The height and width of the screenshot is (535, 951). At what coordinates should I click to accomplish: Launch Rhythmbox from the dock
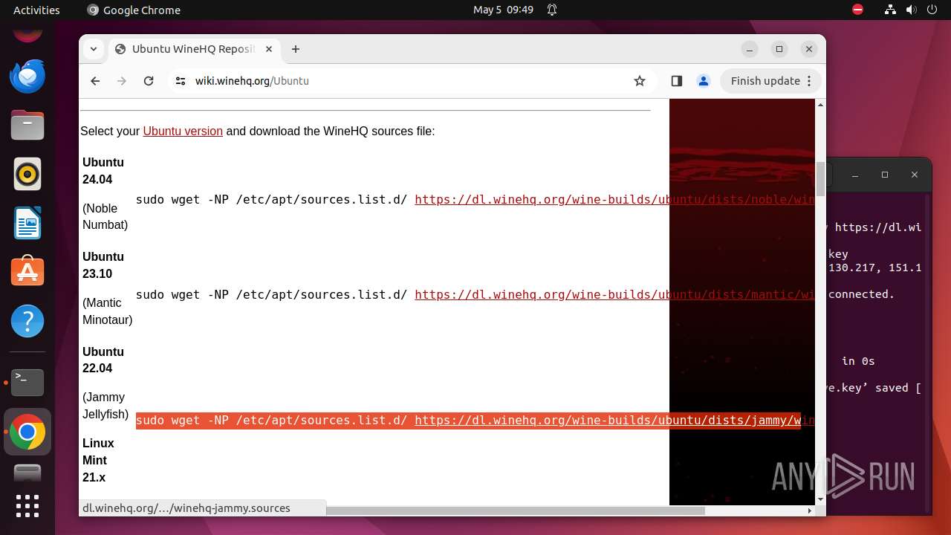[x=27, y=174]
